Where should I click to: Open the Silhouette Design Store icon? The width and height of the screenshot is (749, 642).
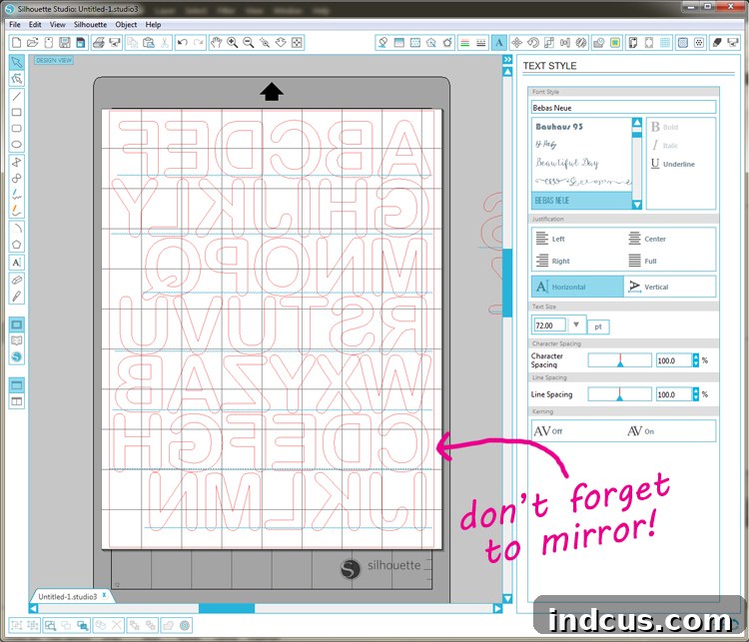[16, 356]
